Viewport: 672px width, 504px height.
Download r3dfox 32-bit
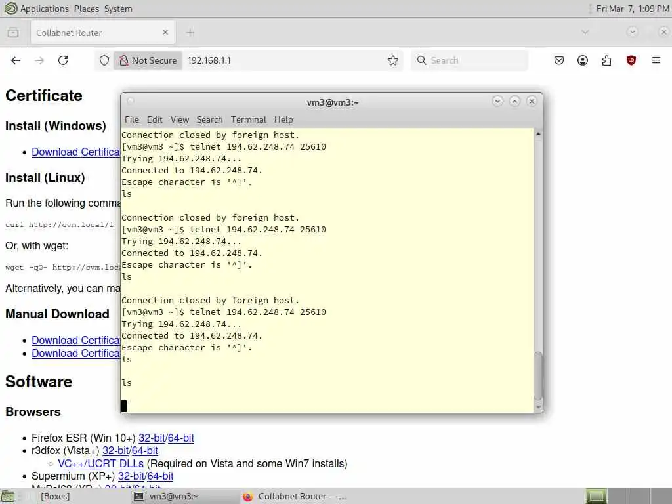pos(115,450)
